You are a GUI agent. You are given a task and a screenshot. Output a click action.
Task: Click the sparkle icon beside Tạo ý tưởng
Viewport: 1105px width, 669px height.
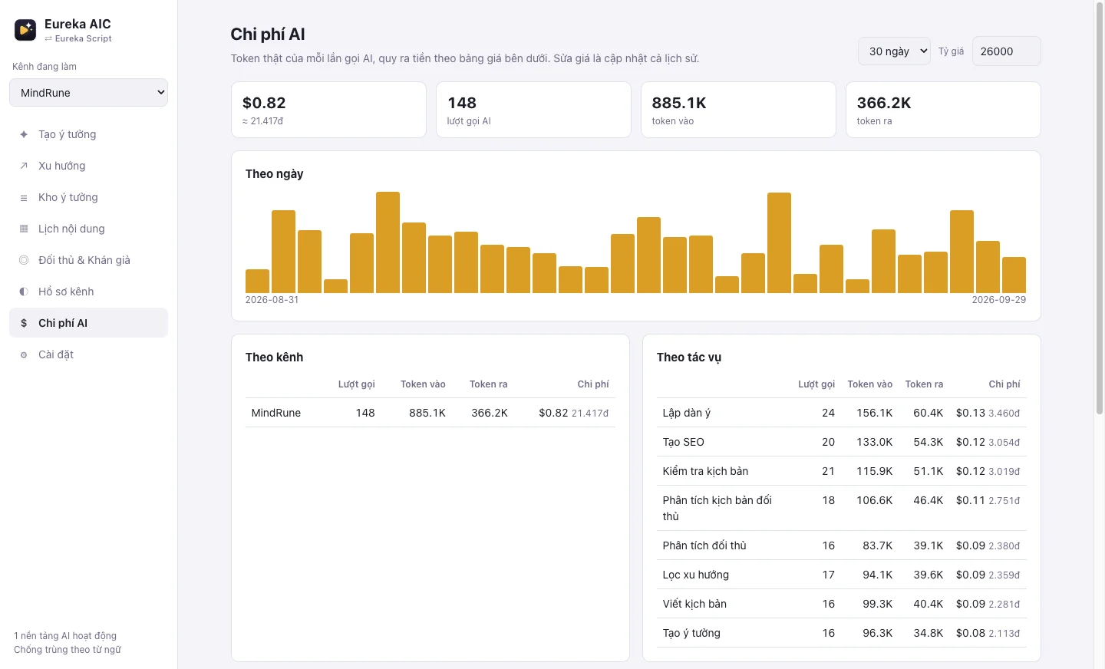click(x=24, y=134)
